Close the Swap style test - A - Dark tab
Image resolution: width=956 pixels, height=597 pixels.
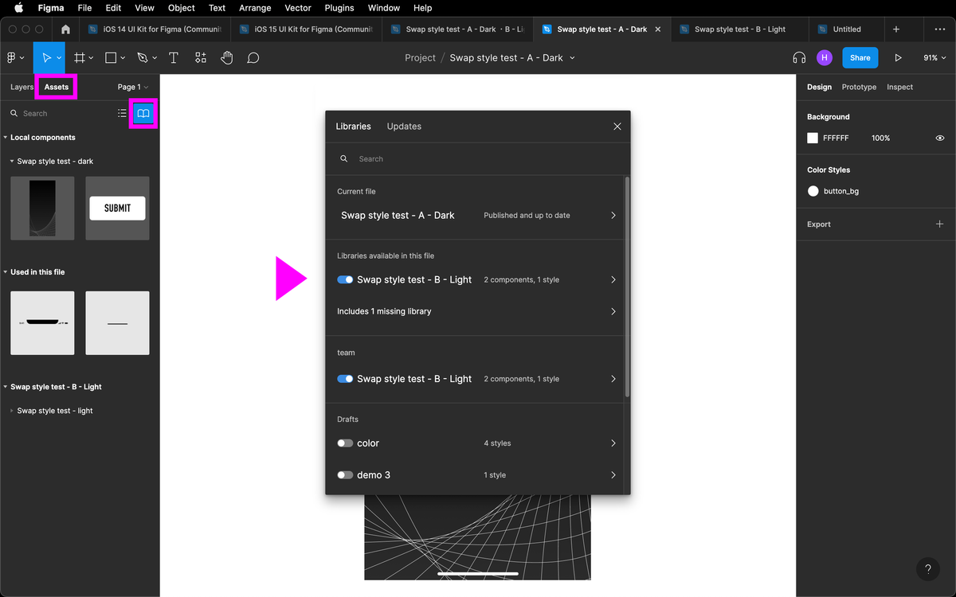(658, 29)
